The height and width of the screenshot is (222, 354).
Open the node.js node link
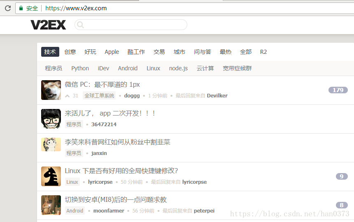178,68
